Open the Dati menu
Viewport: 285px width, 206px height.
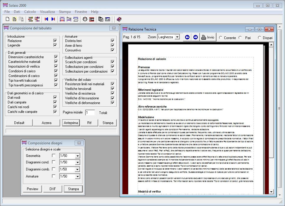tap(17, 11)
